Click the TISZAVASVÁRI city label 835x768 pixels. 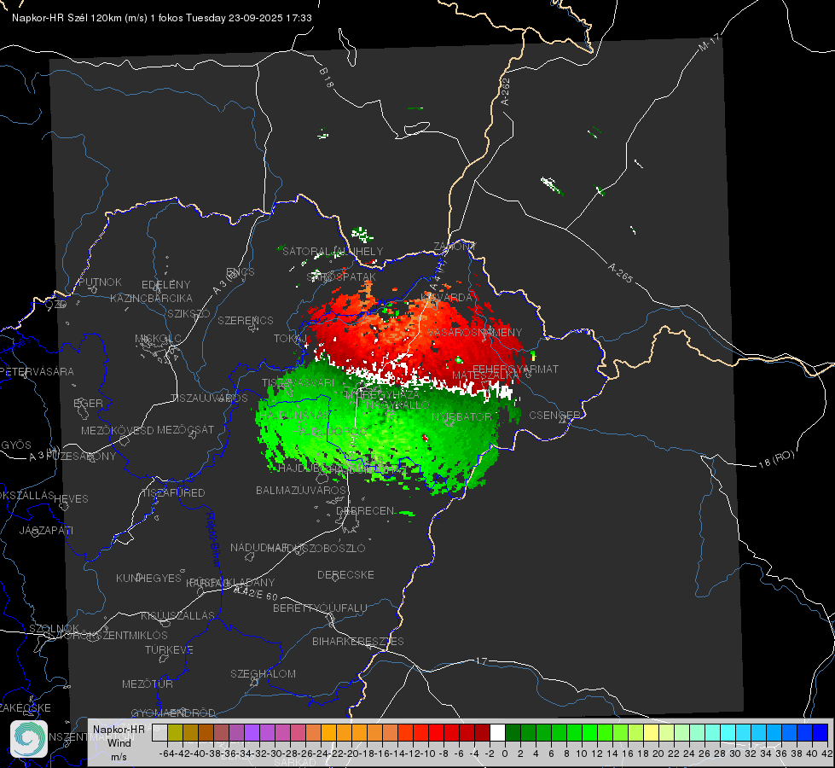pyautogui.click(x=299, y=383)
